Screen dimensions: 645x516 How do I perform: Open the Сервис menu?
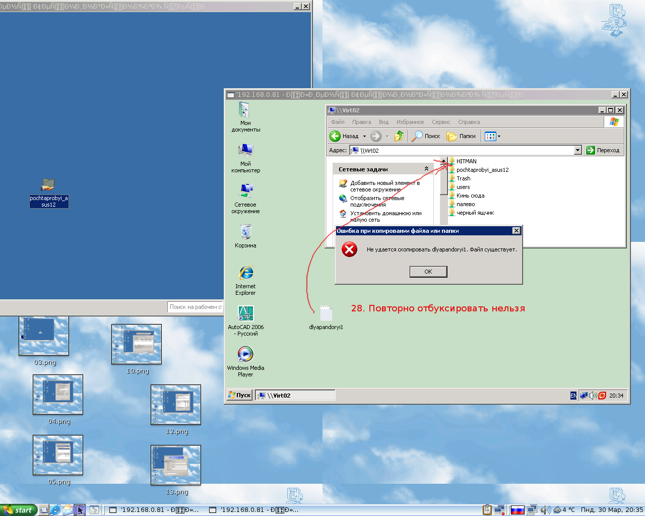(440, 122)
